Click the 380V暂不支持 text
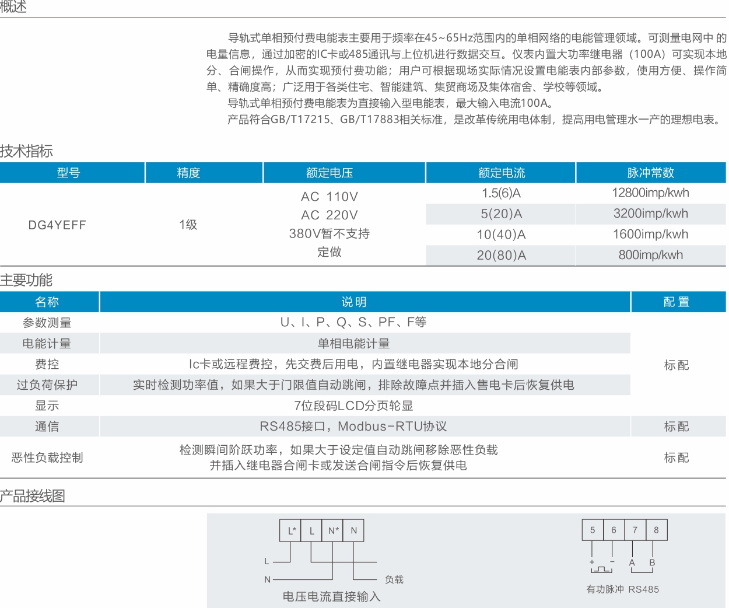This screenshot has width=729, height=608. tap(330, 233)
